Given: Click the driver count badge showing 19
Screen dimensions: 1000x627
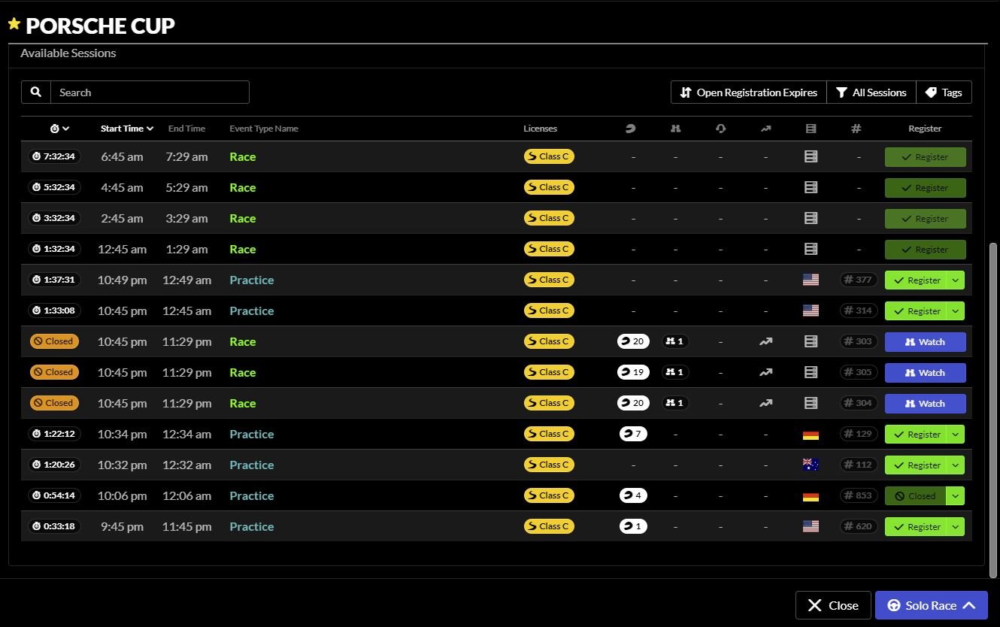Looking at the screenshot, I should (x=632, y=372).
